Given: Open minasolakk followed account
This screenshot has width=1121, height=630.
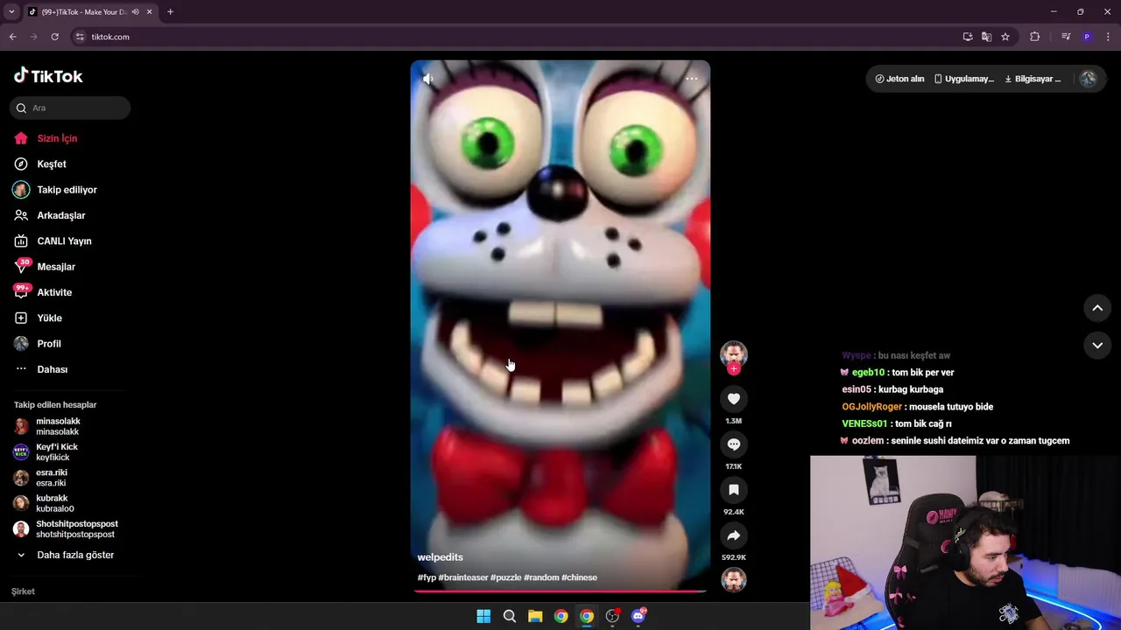Looking at the screenshot, I should click(x=58, y=426).
